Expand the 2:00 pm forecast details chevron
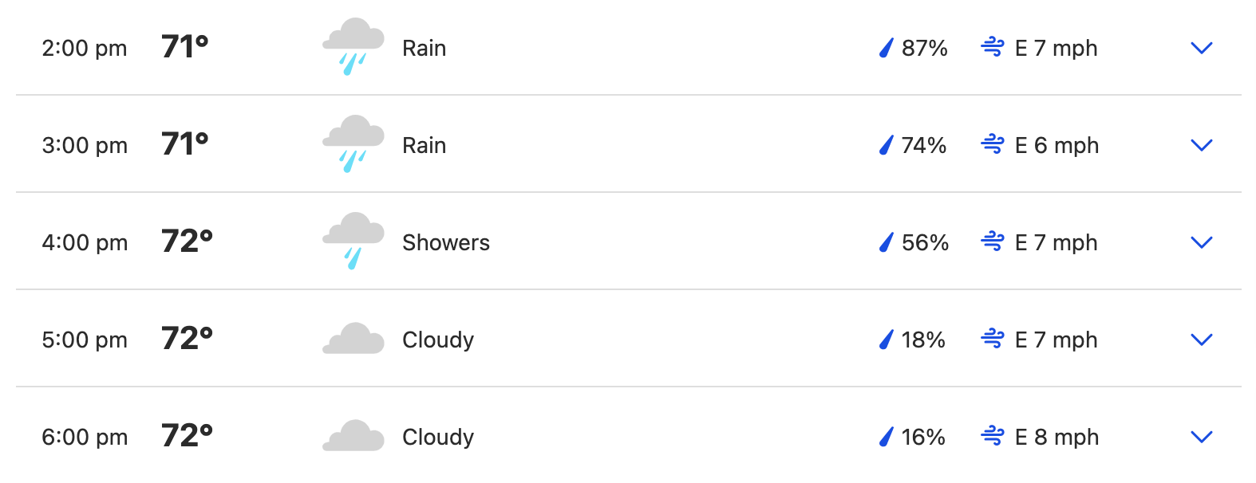 click(1201, 48)
